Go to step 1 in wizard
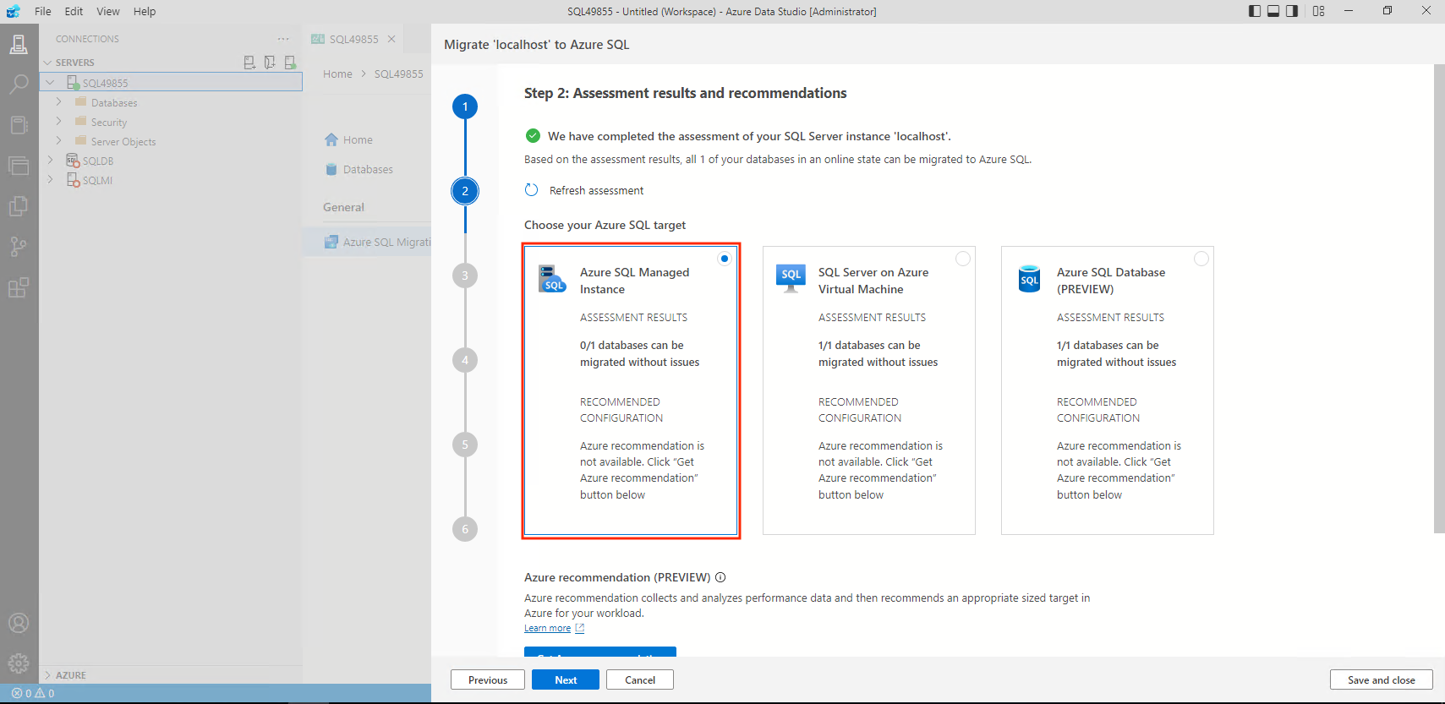Screen dimensions: 1445x704 [465, 106]
